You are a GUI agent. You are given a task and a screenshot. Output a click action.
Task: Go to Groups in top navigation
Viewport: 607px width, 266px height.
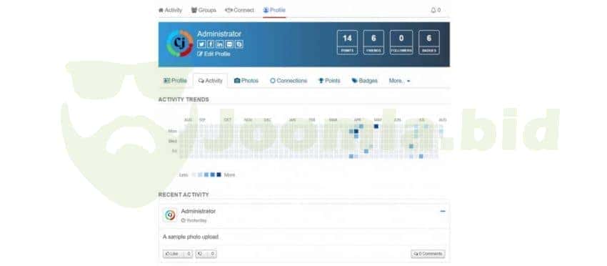[204, 10]
